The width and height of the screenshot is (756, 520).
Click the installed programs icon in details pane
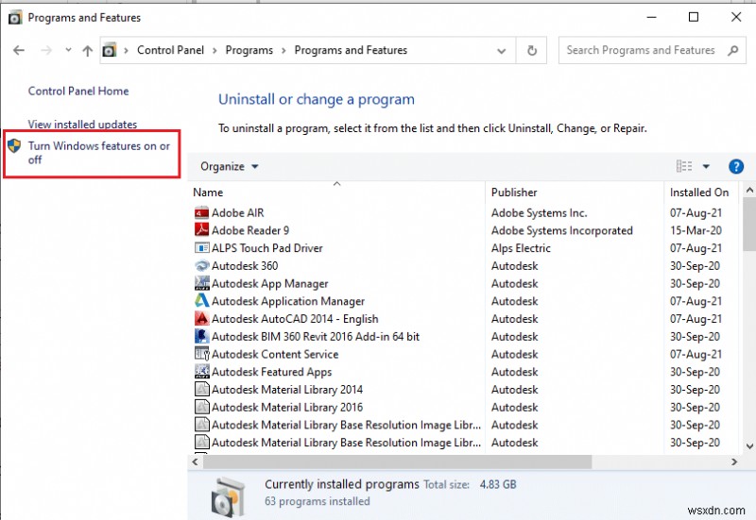(227, 496)
